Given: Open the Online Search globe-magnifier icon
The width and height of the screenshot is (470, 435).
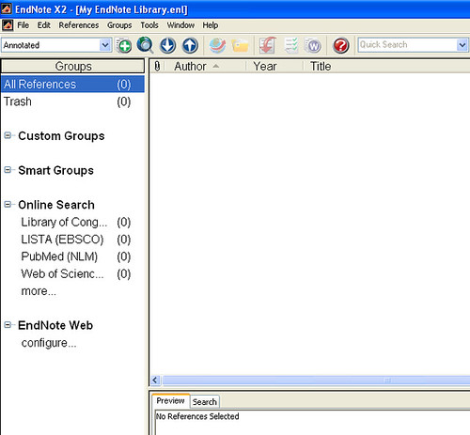Looking at the screenshot, I should point(146,45).
